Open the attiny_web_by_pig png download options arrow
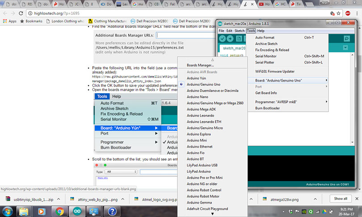Viewport: 362px width, 217px height. click(x=123, y=199)
